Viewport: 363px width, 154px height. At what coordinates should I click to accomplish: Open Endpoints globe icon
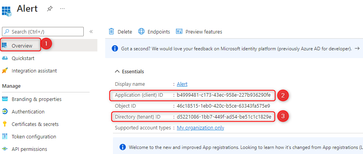tap(141, 32)
